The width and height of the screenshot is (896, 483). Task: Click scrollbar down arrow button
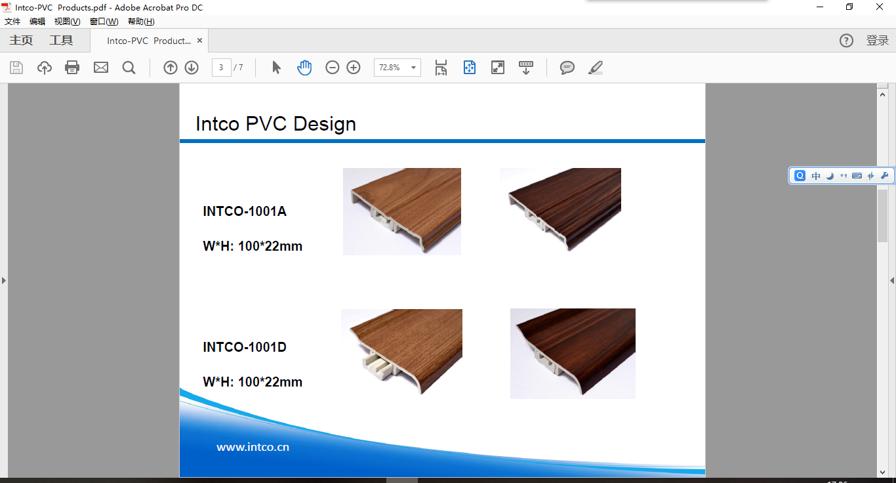pos(882,472)
